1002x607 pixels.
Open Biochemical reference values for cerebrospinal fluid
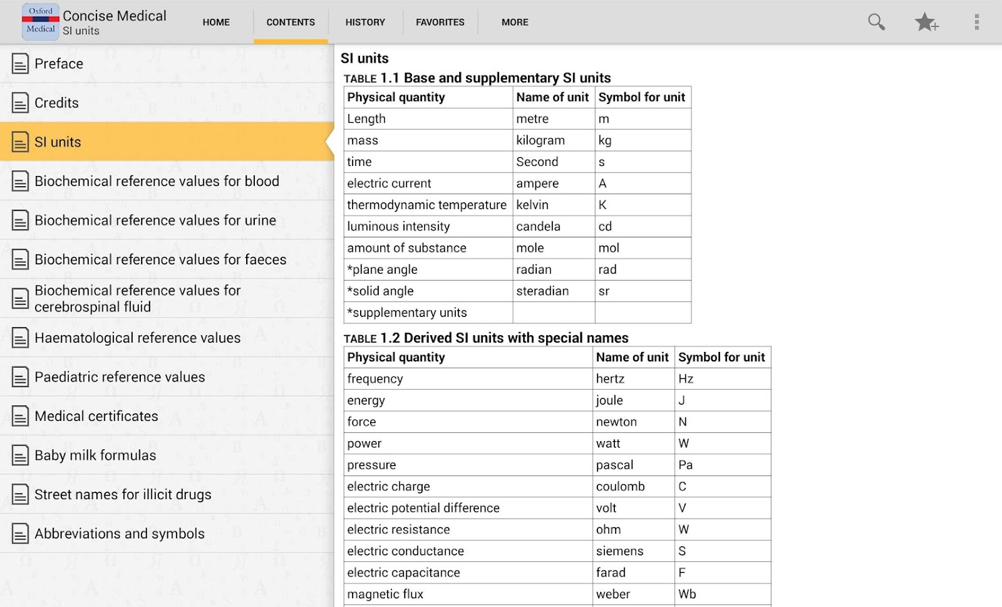click(138, 299)
